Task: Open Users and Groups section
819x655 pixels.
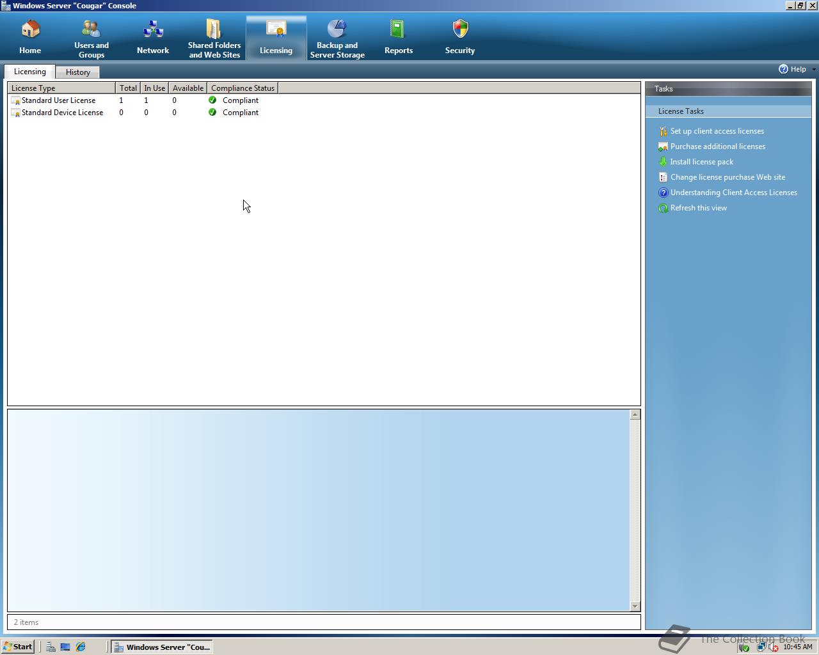Action: 91,38
